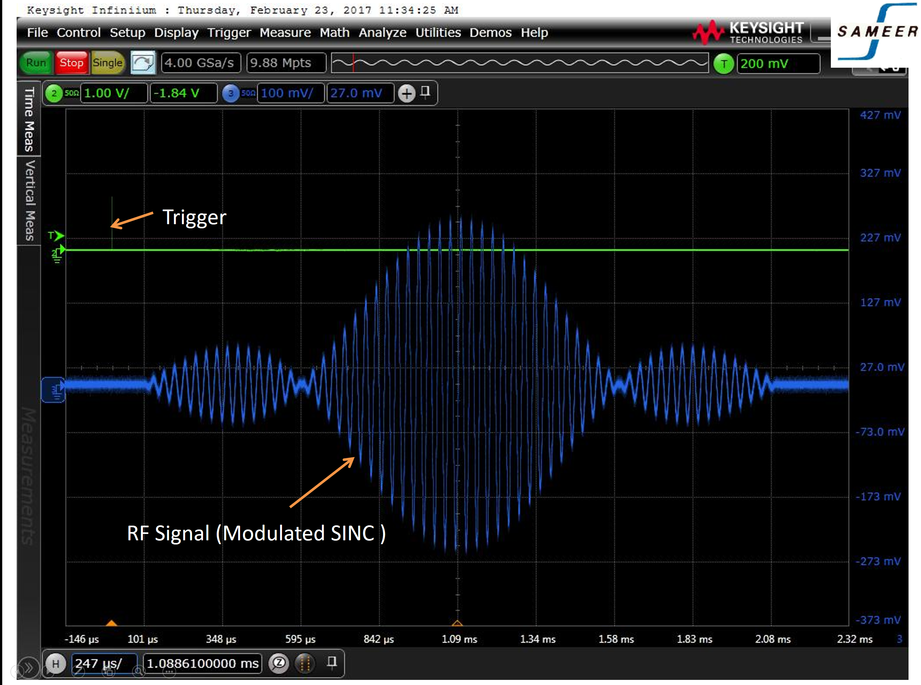921x685 pixels.
Task: Click the add channel plus icon
Action: pyautogui.click(x=406, y=93)
